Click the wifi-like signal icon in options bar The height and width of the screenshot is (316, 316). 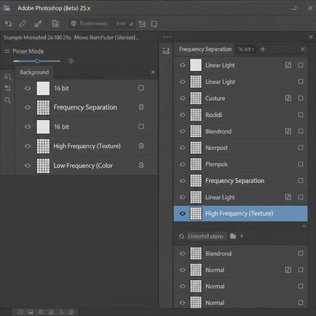click(x=73, y=24)
